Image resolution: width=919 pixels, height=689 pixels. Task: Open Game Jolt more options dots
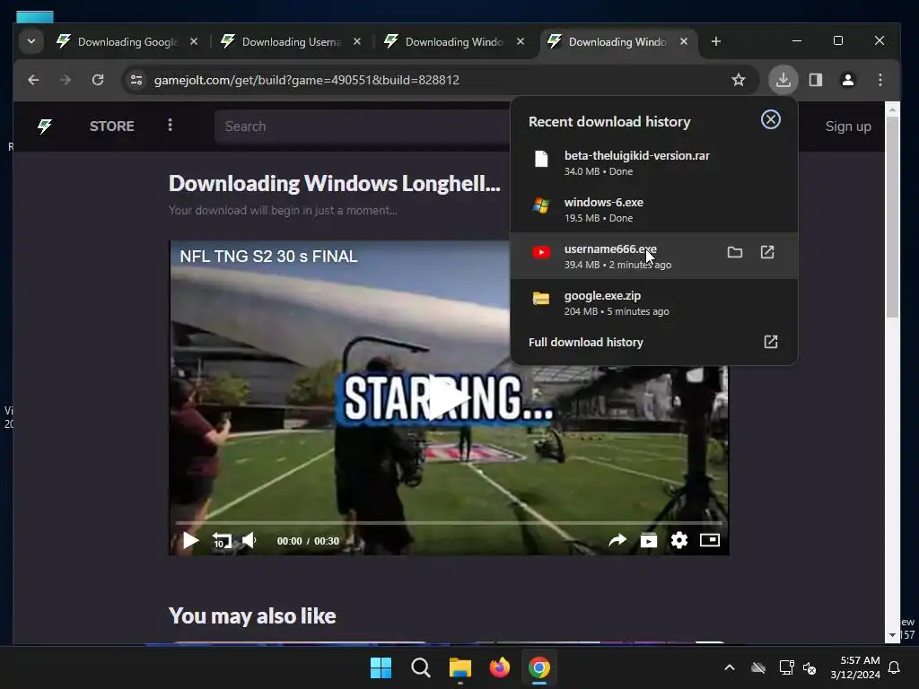pyautogui.click(x=170, y=126)
